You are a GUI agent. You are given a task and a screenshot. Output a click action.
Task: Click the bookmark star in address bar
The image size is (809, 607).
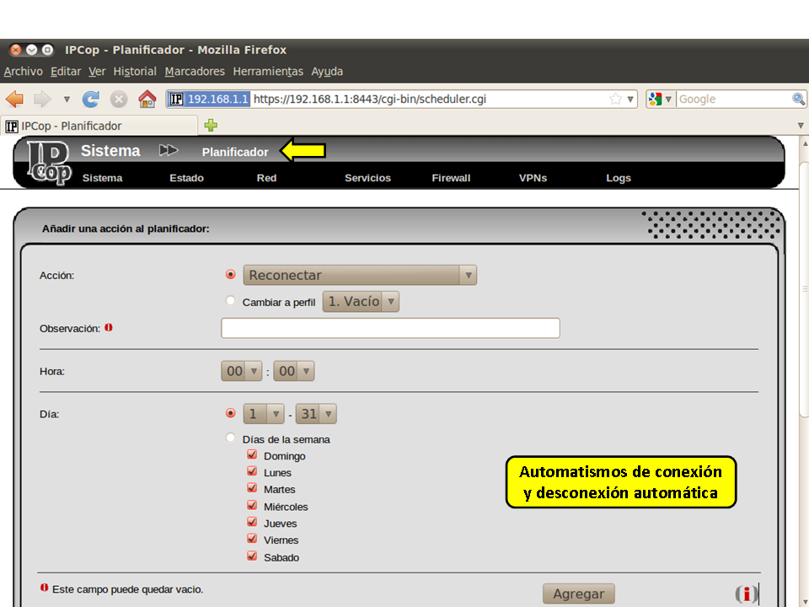pos(616,99)
